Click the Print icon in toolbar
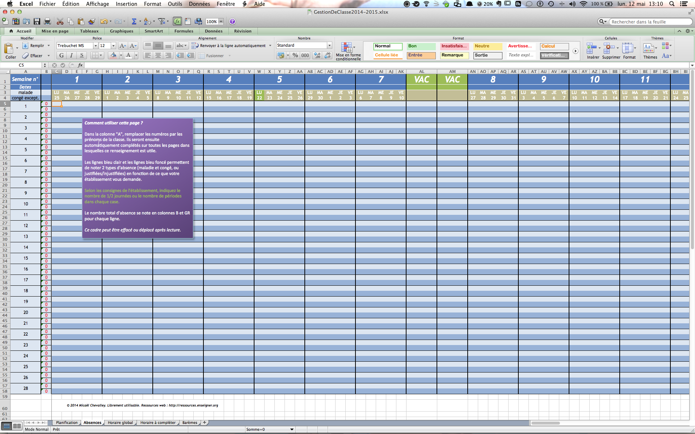The image size is (695, 434). (x=47, y=22)
